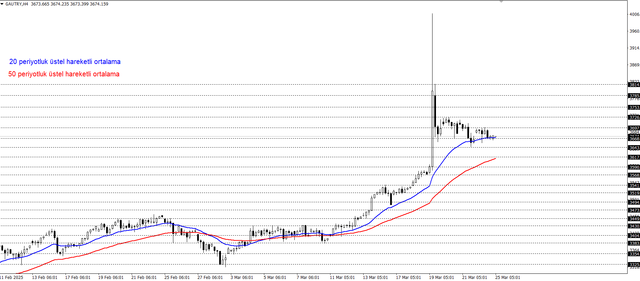This screenshot has height=281, width=640.
Task: Click the gray chart shift marker at top edge
Action: coord(501,2)
